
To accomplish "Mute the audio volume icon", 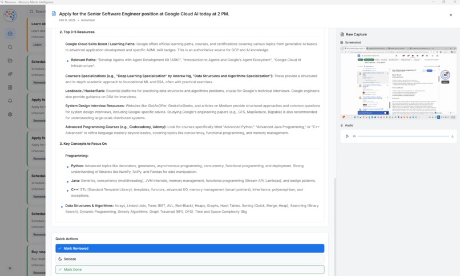I will point(354,136).
